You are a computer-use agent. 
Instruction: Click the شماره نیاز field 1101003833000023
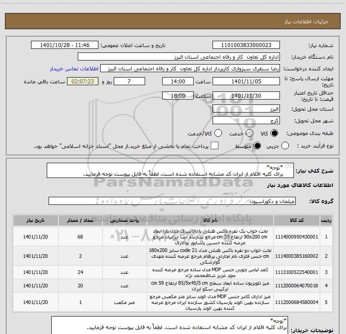246,45
